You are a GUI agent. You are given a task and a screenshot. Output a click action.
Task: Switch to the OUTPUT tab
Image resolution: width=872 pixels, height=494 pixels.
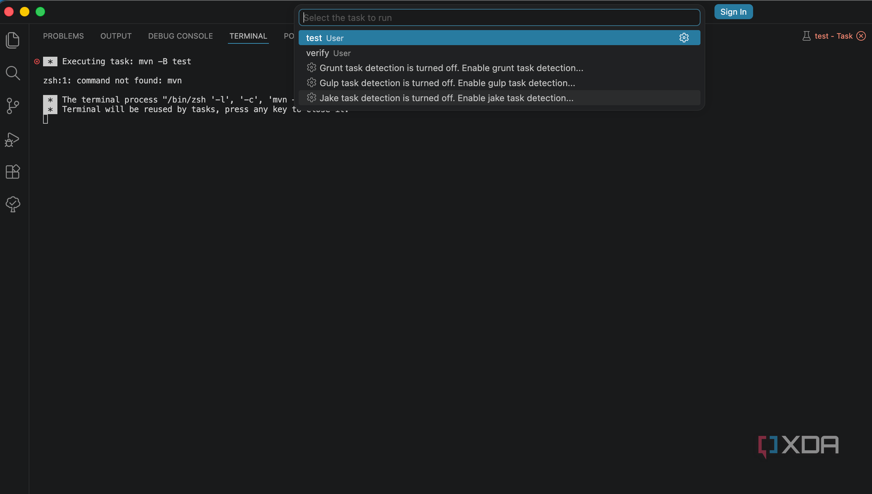[116, 36]
